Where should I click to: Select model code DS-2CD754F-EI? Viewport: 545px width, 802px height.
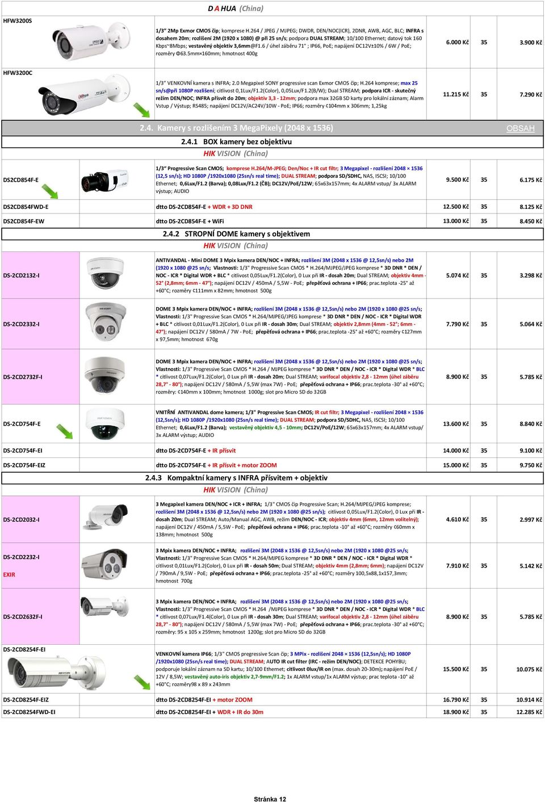click(23, 451)
